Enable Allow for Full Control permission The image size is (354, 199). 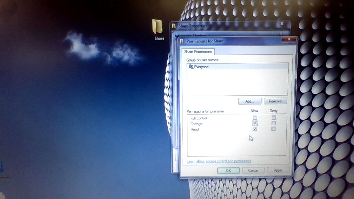click(255, 117)
